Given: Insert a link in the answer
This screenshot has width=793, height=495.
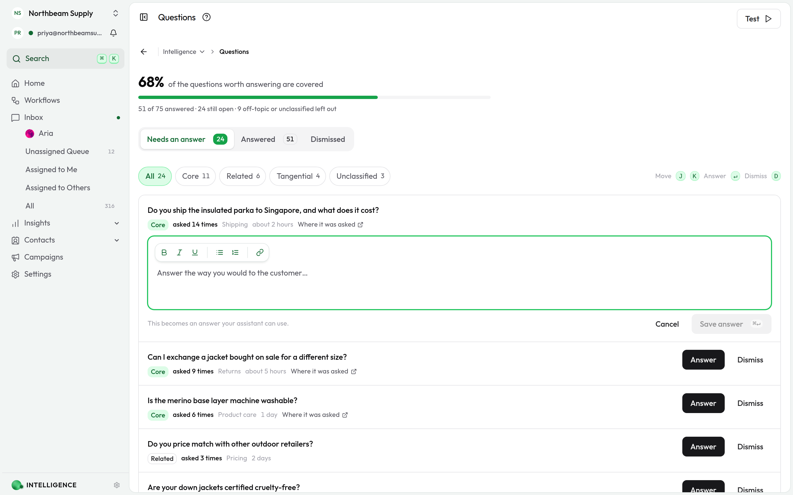Looking at the screenshot, I should (x=260, y=252).
